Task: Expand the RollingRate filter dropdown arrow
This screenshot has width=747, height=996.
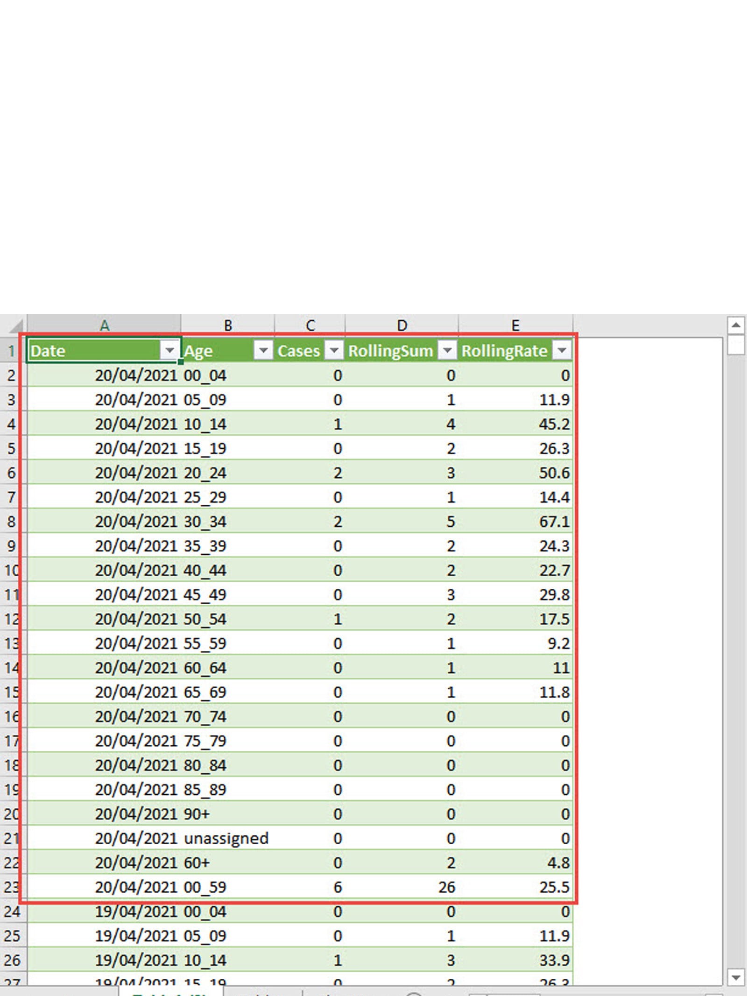Action: (562, 350)
